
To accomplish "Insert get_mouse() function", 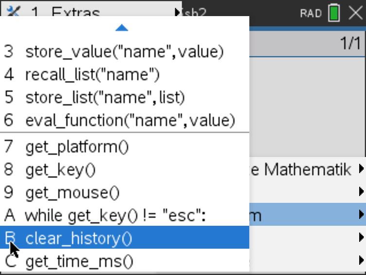I will [72, 192].
